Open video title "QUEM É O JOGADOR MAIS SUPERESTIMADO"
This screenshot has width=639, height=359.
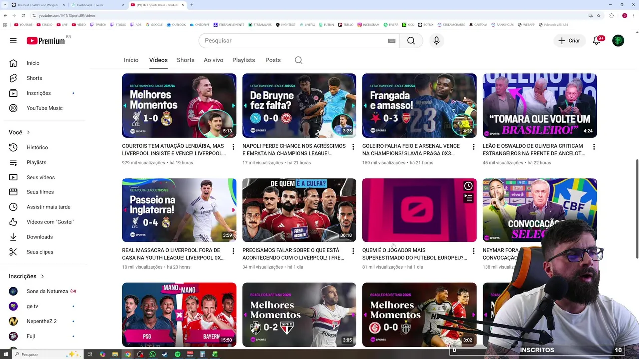pyautogui.click(x=415, y=254)
